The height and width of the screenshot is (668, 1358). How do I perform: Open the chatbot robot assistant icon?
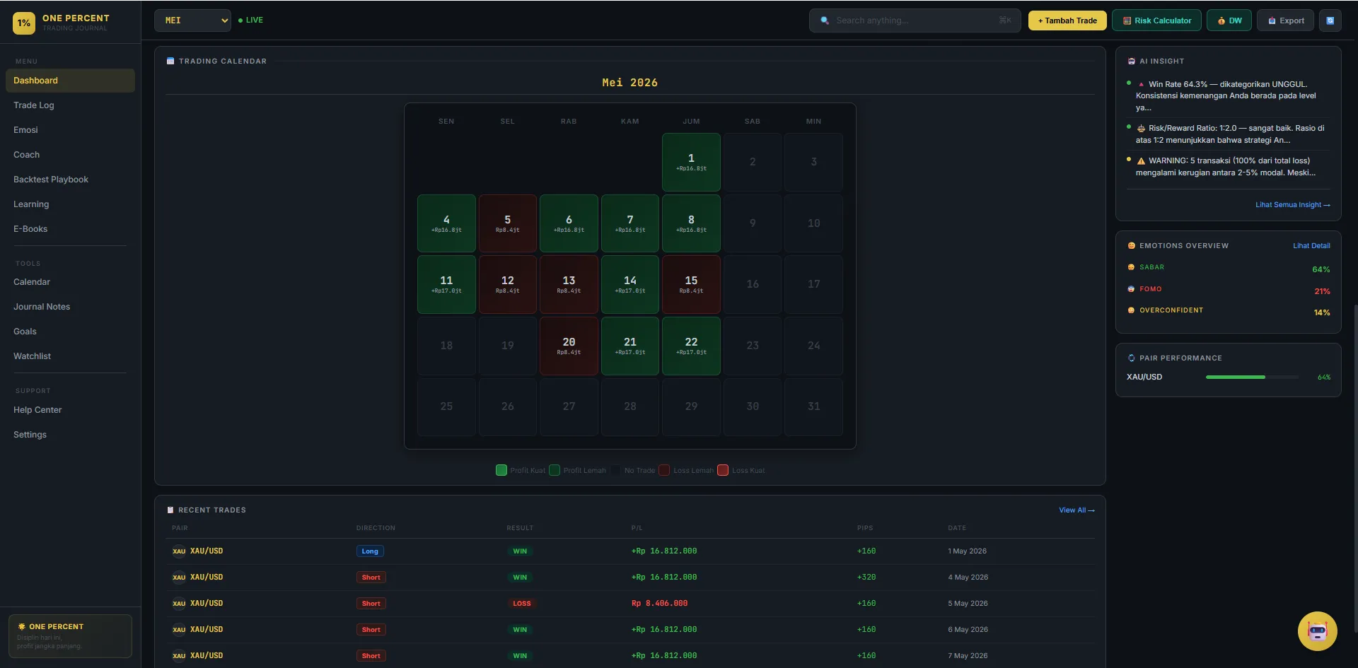pyautogui.click(x=1317, y=631)
